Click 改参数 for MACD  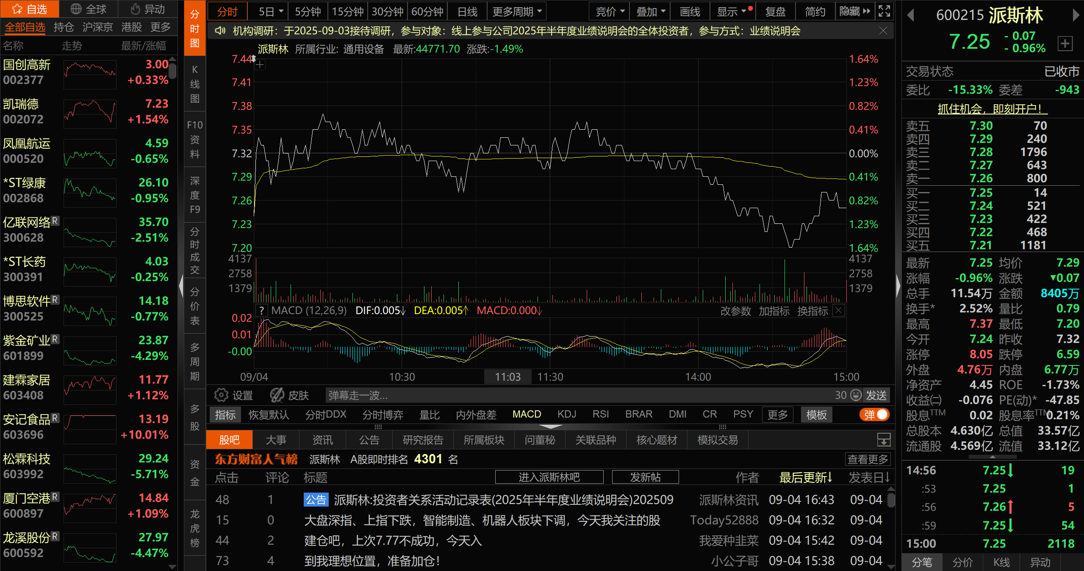735,311
